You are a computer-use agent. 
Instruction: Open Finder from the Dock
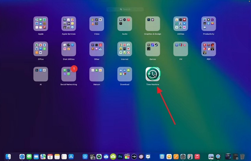coord(8,157)
